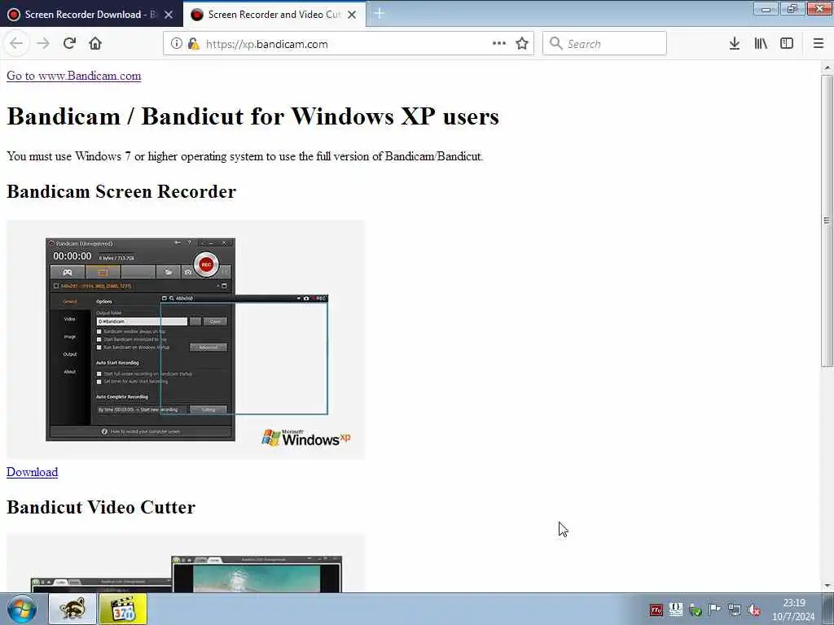Click the scrollbar down arrow
This screenshot has height=625, width=834.
coord(827,586)
